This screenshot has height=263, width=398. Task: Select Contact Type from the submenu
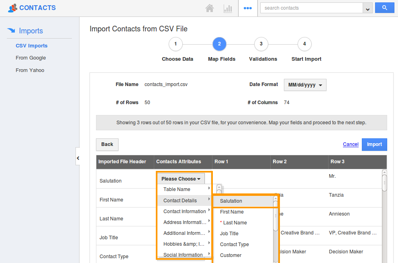click(x=243, y=245)
